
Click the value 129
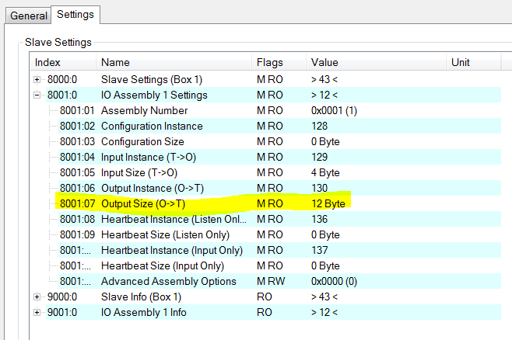[319, 158]
